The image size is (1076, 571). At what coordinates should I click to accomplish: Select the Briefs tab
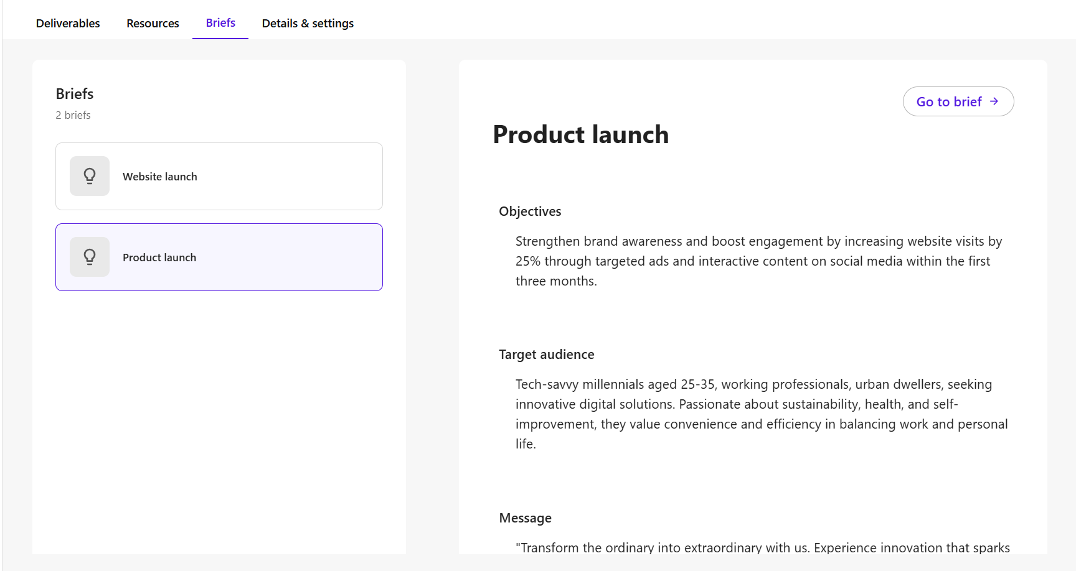pos(220,23)
